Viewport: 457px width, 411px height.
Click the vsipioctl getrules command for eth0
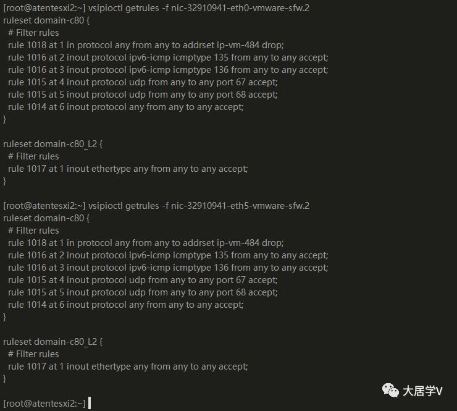pyautogui.click(x=199, y=8)
